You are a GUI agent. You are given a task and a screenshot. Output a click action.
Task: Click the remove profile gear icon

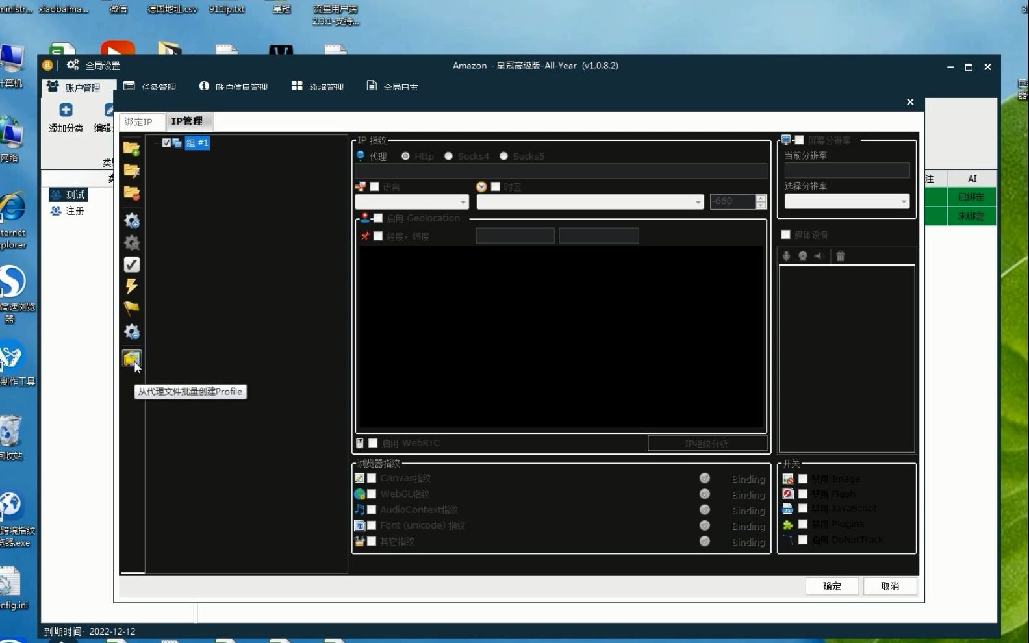pyautogui.click(x=131, y=331)
